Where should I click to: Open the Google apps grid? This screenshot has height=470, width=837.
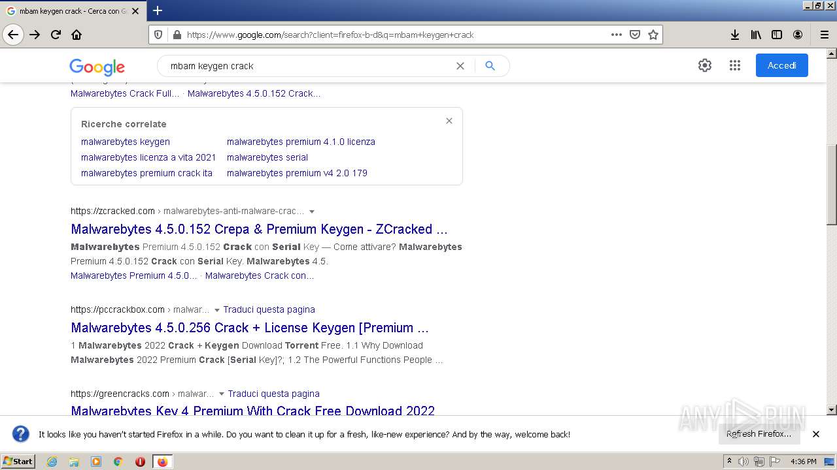[x=734, y=65]
